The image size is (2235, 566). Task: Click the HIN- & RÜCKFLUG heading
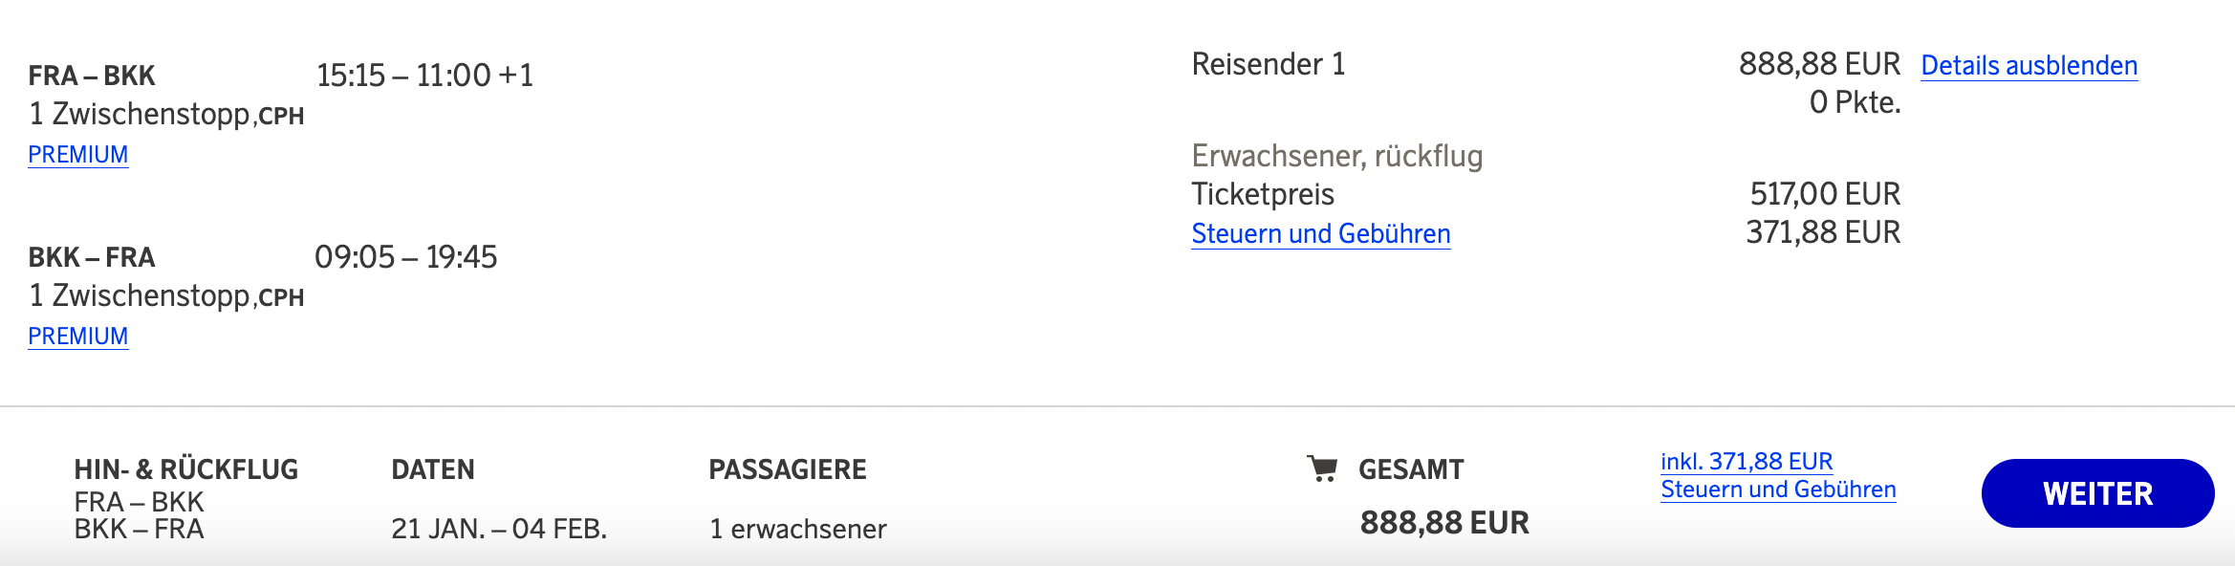click(x=186, y=469)
